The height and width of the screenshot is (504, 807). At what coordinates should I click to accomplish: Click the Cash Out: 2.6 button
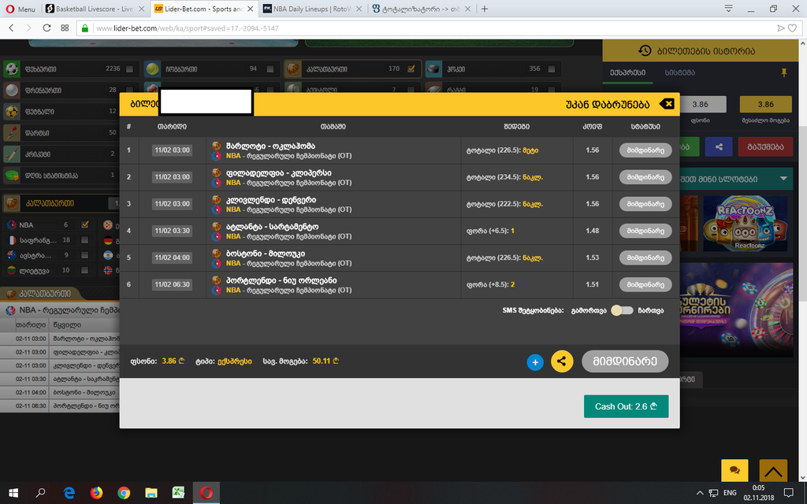point(626,406)
